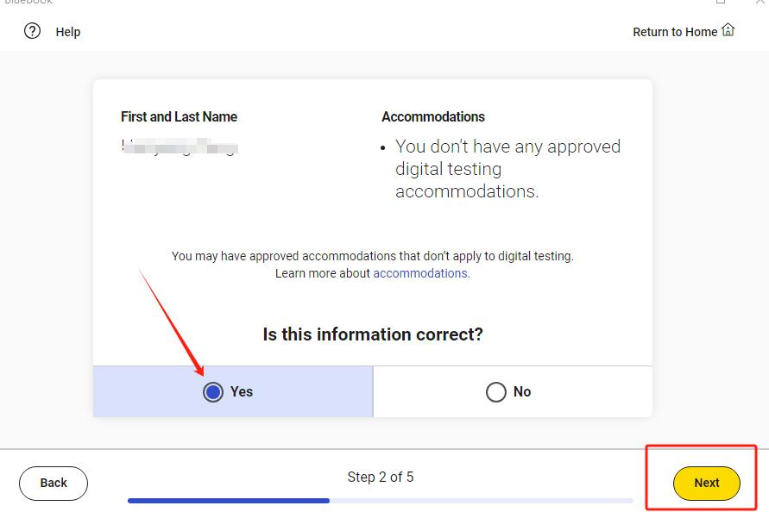The height and width of the screenshot is (512, 769).
Task: Click the Step 2 of 5 indicator
Action: 381,477
